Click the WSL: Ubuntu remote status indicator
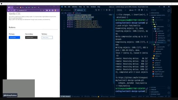This screenshot has height=100, width=178. point(66,96)
